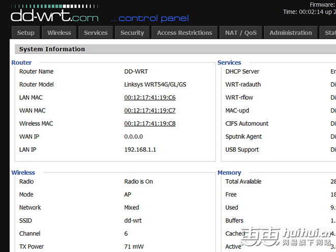Click the dd-wrt.com logo
Viewport: 336px width, 252px height.
(x=54, y=14)
